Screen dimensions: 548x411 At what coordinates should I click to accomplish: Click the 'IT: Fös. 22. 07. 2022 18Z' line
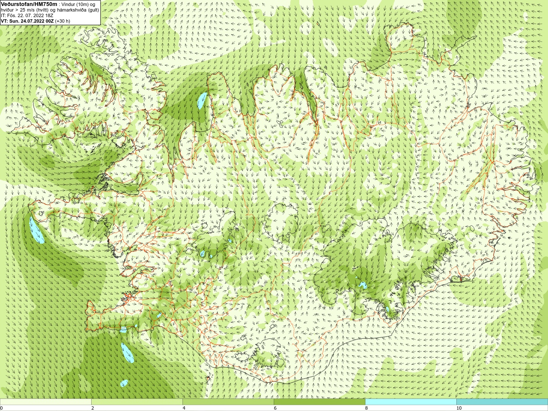click(27, 15)
